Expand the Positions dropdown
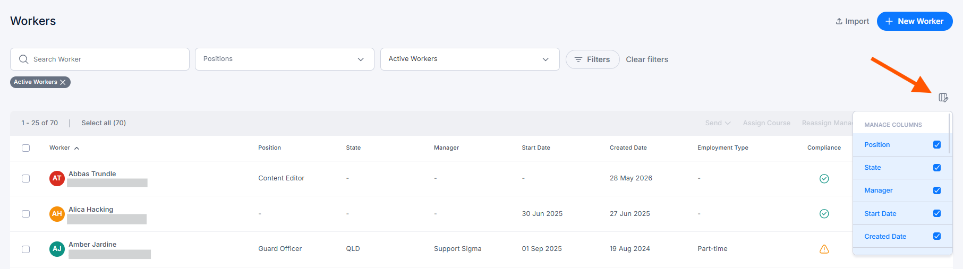The width and height of the screenshot is (963, 269). (x=285, y=59)
